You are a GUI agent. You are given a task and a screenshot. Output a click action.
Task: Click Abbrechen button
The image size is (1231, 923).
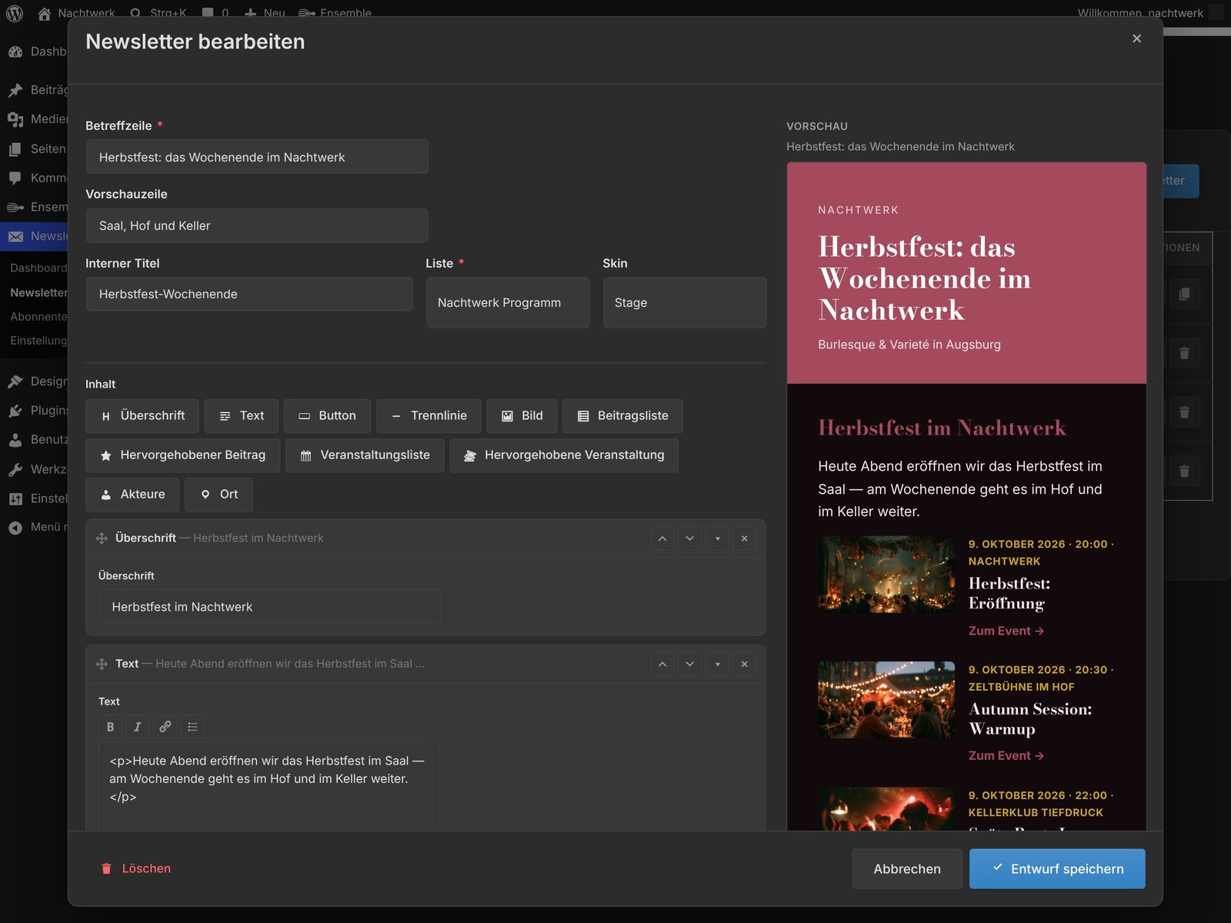point(907,869)
